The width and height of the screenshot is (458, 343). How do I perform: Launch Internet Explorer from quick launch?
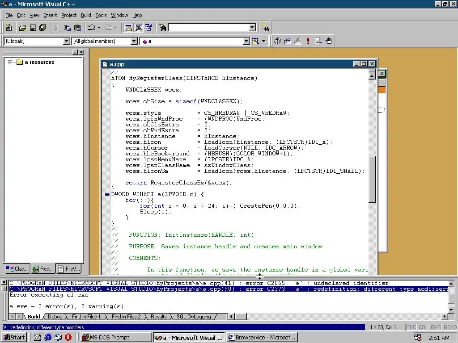click(x=48, y=338)
